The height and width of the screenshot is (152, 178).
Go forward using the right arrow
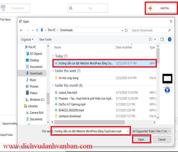[x=27, y=30]
